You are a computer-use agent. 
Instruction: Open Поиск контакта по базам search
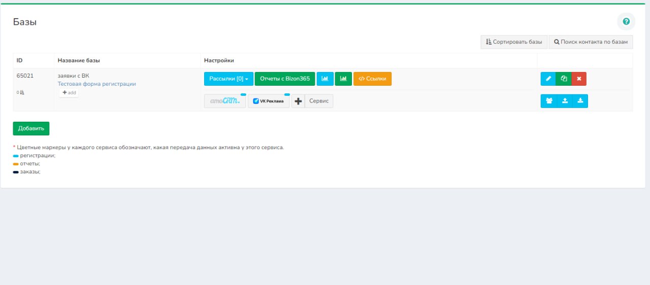click(x=591, y=42)
